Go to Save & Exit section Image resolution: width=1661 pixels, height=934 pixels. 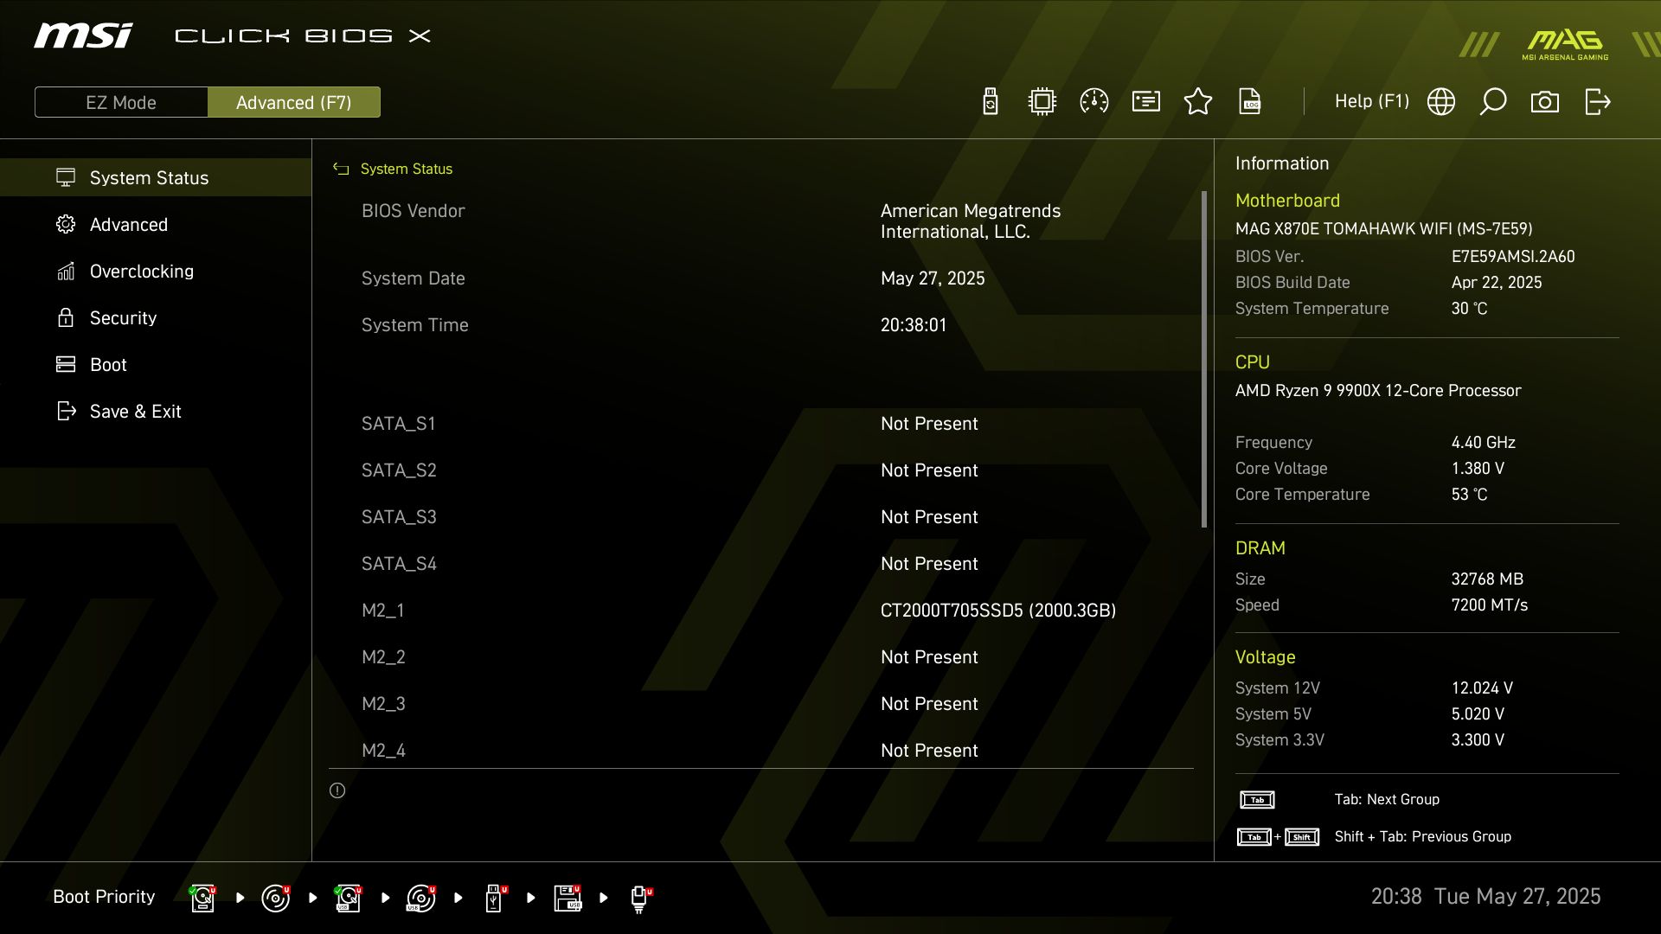(x=135, y=412)
